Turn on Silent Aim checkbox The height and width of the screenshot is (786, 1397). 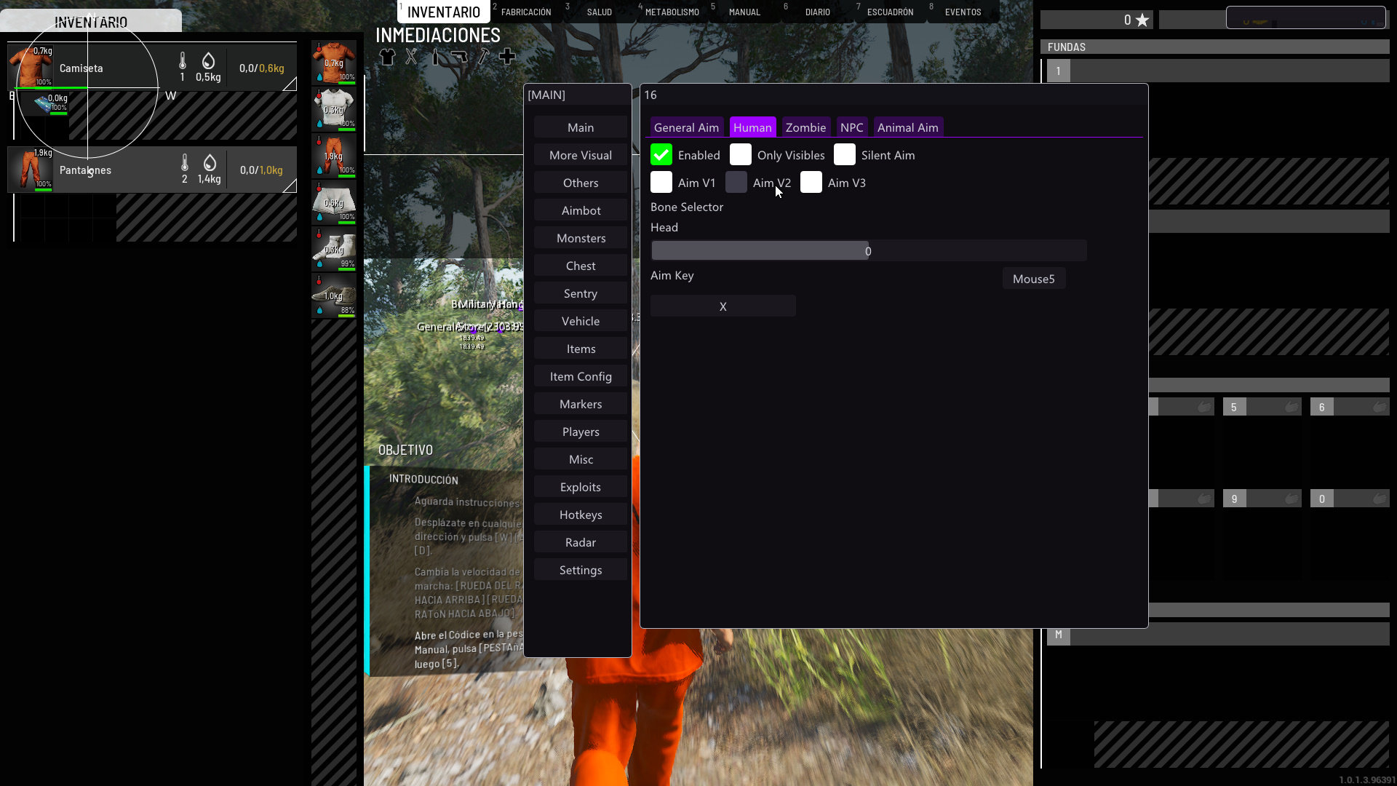(844, 155)
